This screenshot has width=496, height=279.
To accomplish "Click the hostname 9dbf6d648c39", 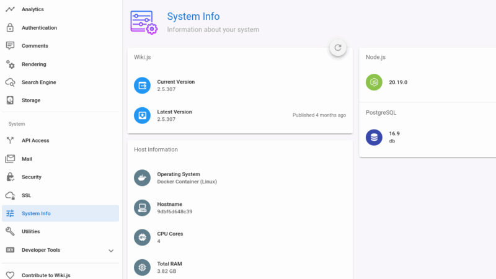I will [x=175, y=211].
